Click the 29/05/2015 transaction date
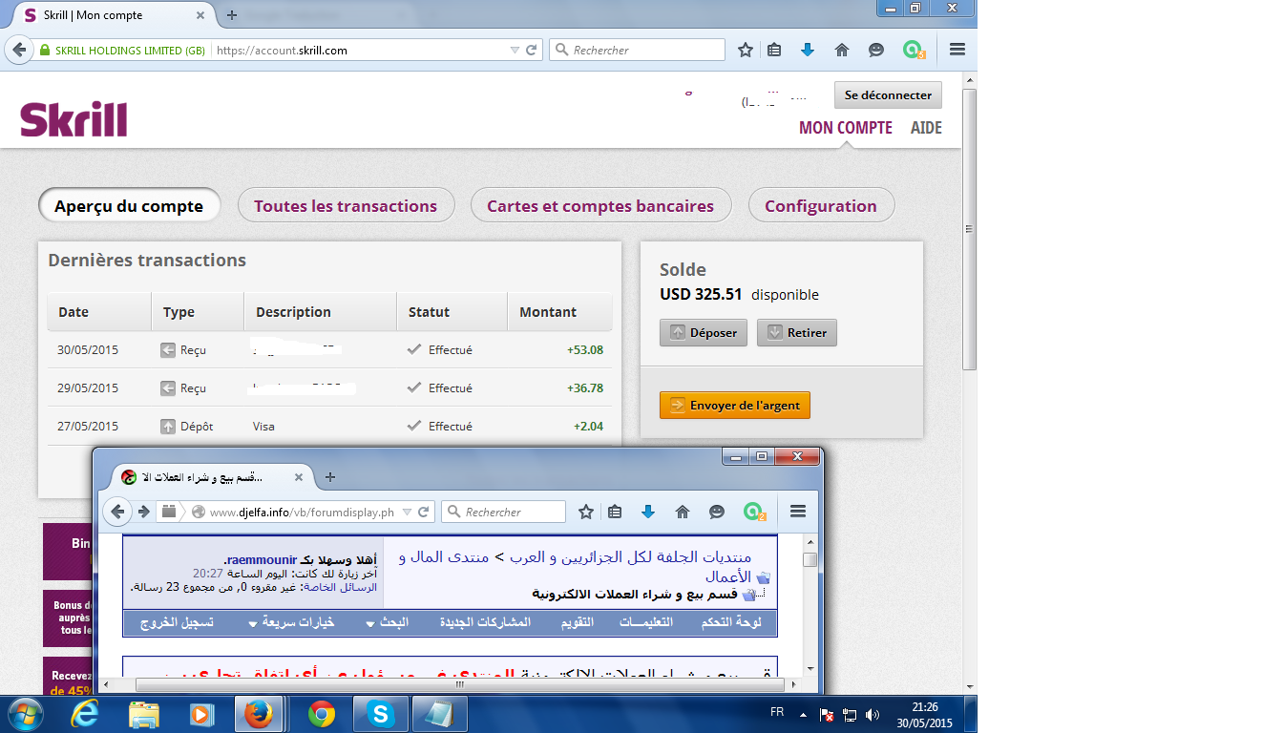The height and width of the screenshot is (733, 1283). click(x=88, y=388)
